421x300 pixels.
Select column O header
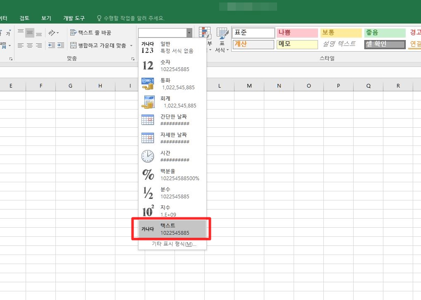click(x=309, y=86)
